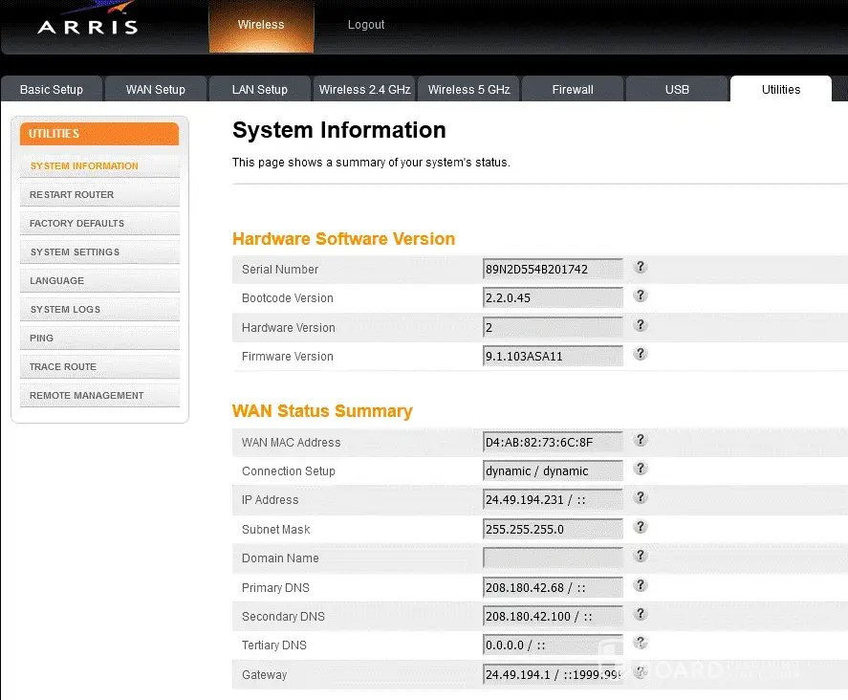
Task: Go to the Firewall tab
Action: click(573, 90)
